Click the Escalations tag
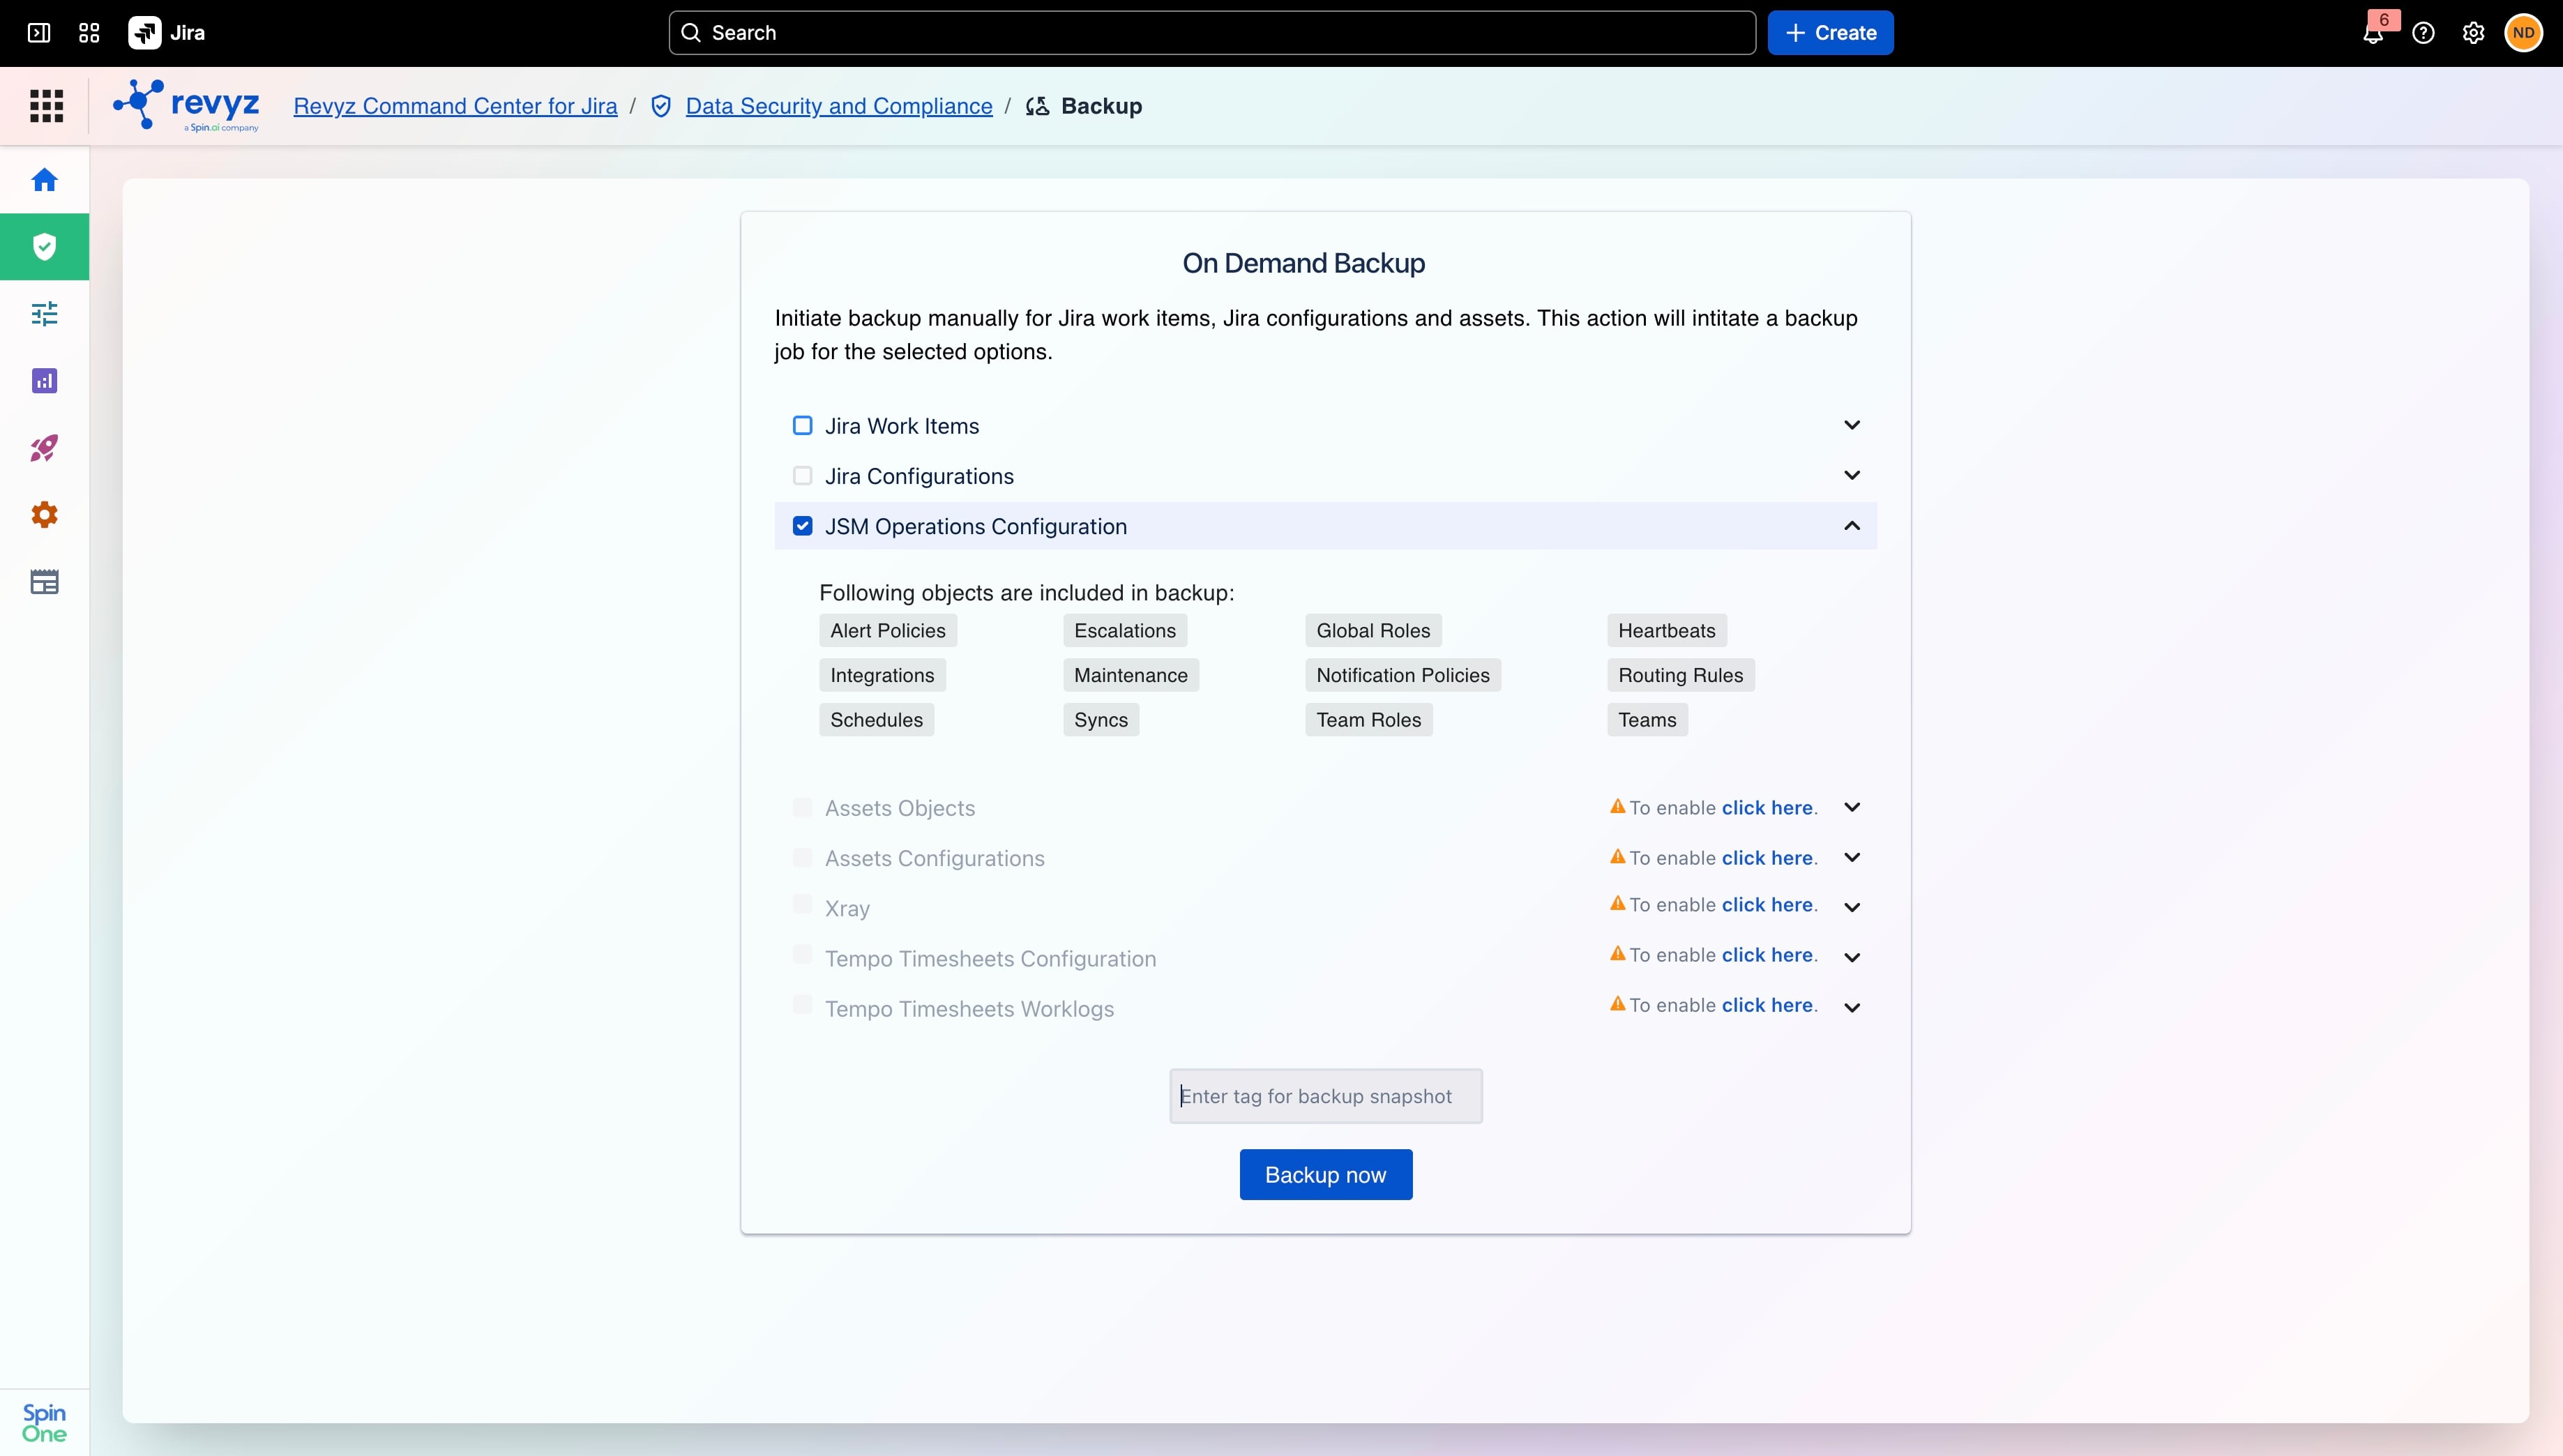Viewport: 2563px width, 1456px height. (x=1125, y=630)
